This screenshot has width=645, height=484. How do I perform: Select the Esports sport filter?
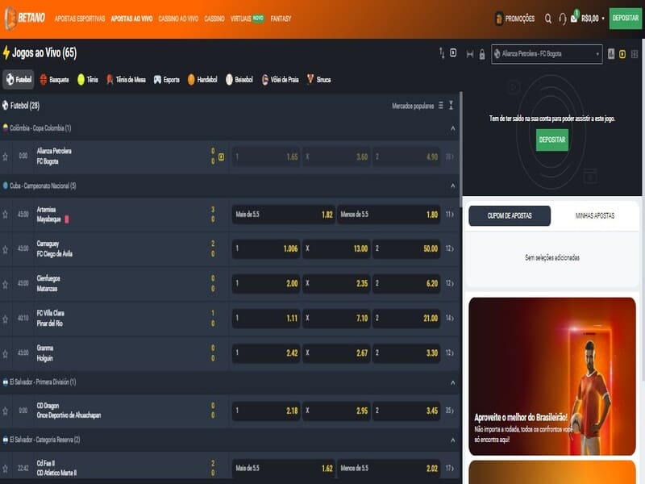pyautogui.click(x=166, y=79)
